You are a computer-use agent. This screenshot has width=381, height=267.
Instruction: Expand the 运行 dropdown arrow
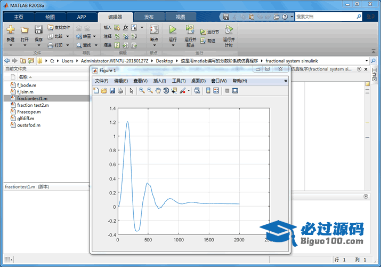(x=173, y=45)
